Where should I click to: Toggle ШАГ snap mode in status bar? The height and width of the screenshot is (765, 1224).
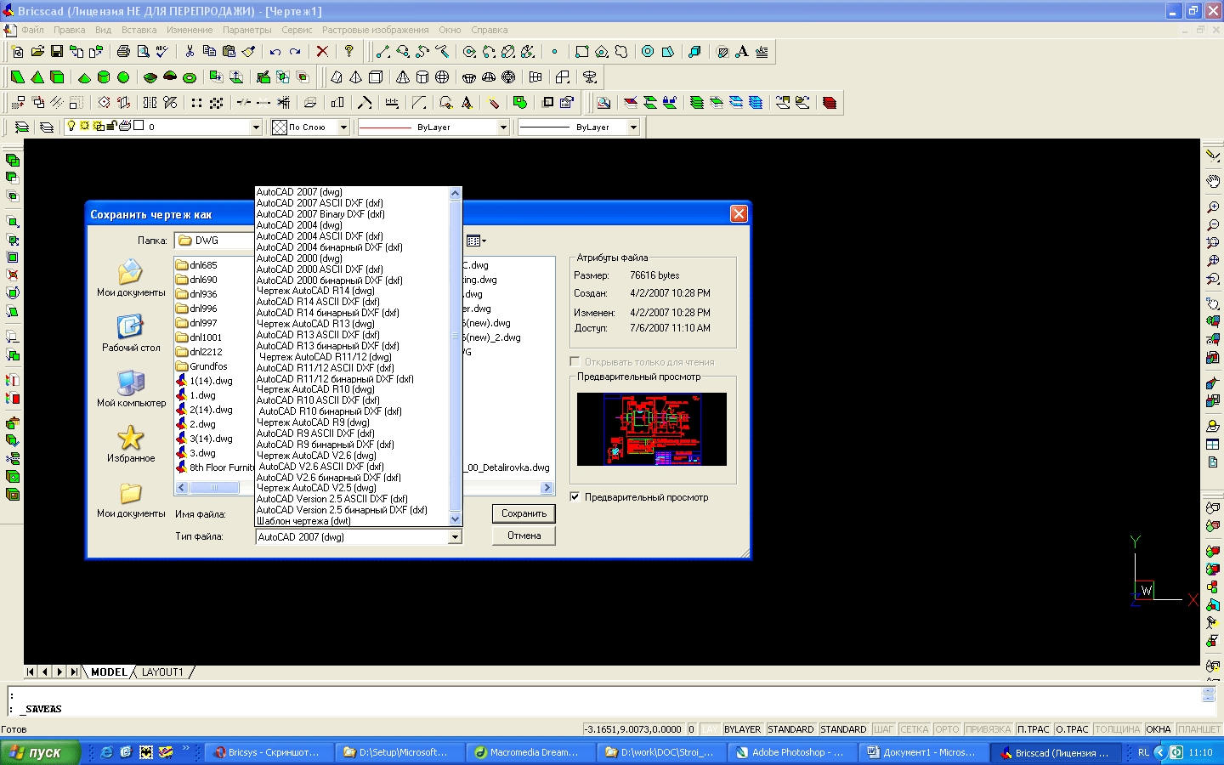883,729
